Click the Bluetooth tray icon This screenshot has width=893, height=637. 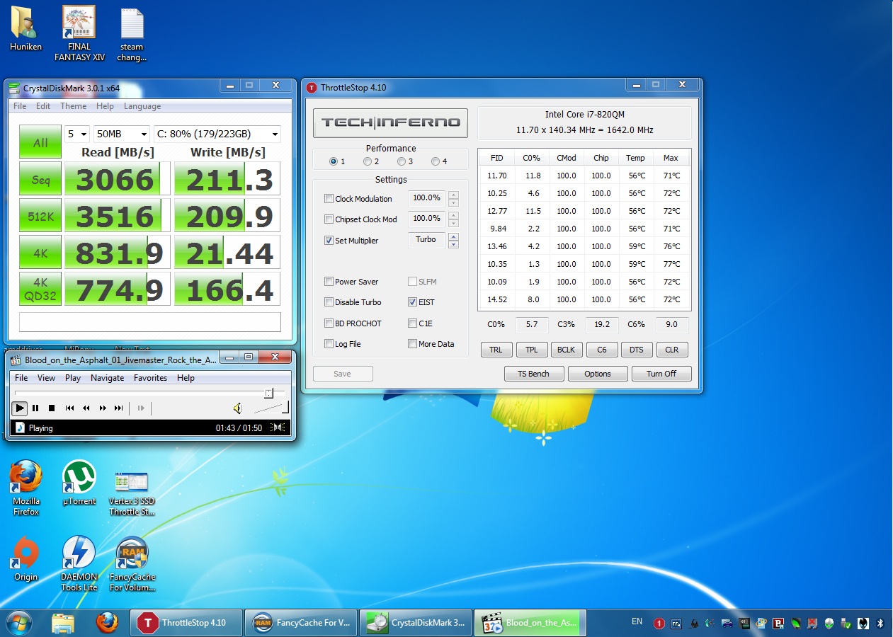coord(880,624)
